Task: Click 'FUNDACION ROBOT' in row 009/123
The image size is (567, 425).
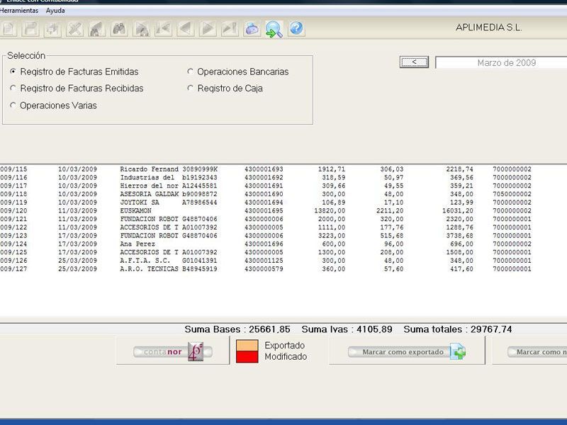Action: 149,236
